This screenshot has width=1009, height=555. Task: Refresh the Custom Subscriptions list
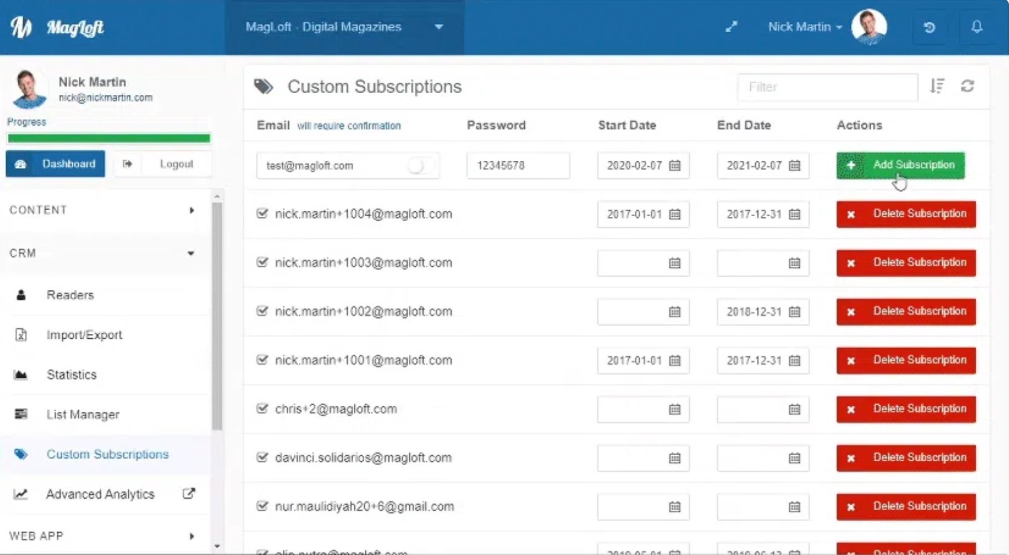tap(967, 86)
